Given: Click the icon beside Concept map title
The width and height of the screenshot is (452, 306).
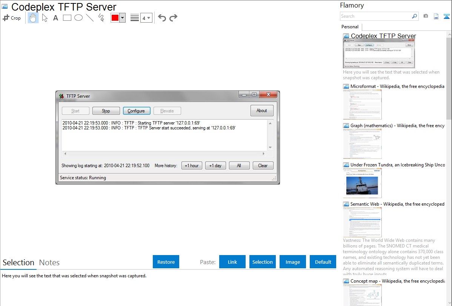Looking at the screenshot, I should [x=346, y=281].
